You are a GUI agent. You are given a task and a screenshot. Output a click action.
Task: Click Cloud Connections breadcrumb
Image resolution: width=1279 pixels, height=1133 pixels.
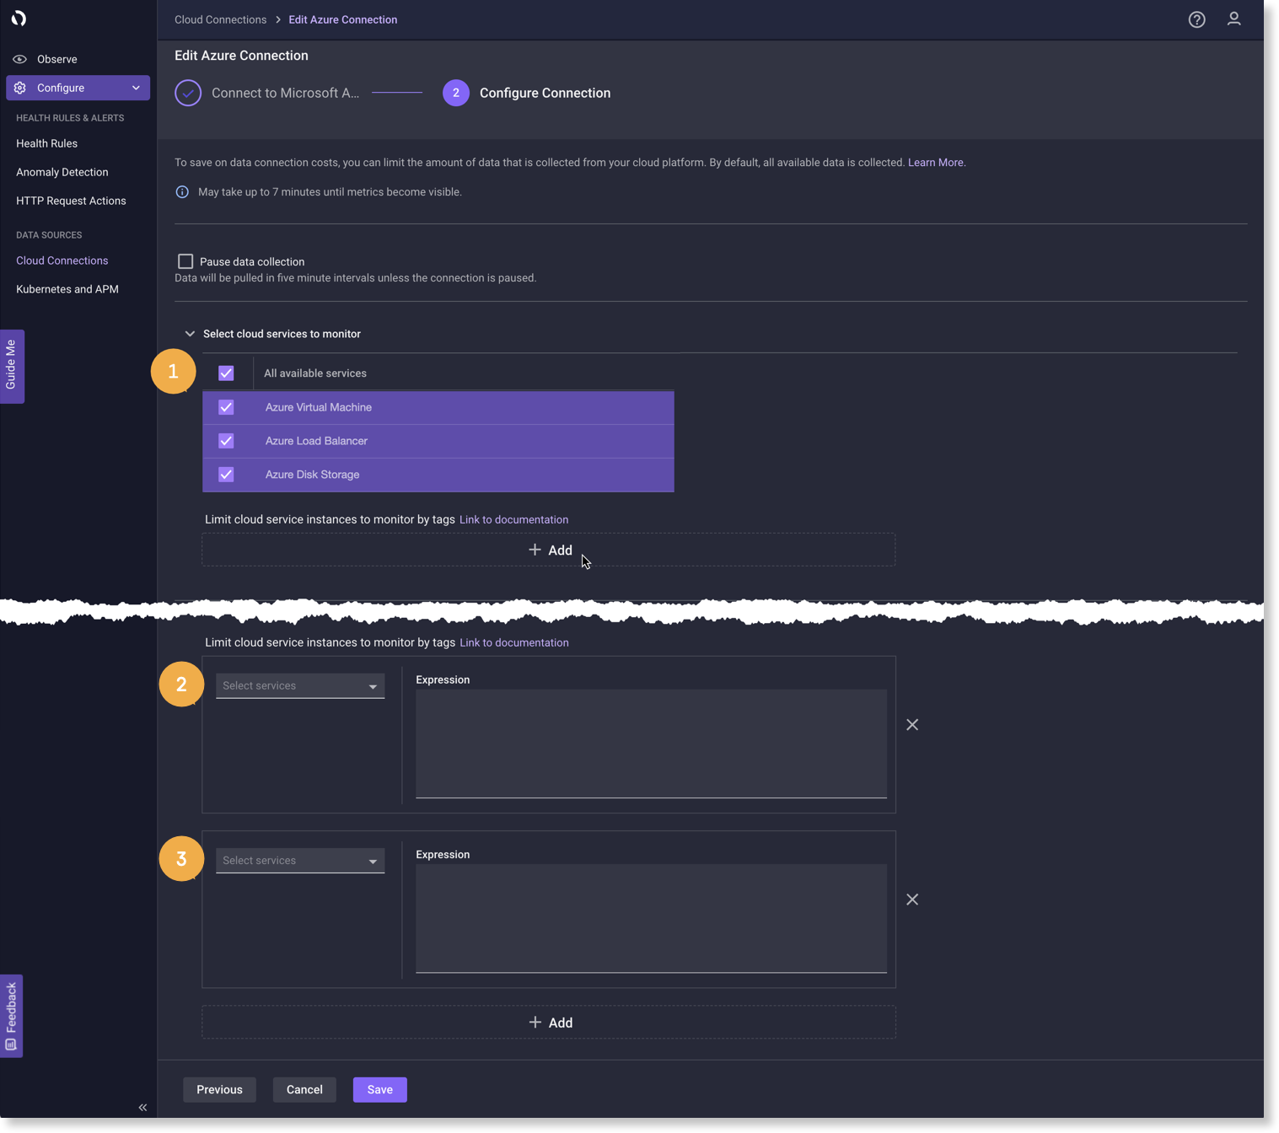pos(220,19)
